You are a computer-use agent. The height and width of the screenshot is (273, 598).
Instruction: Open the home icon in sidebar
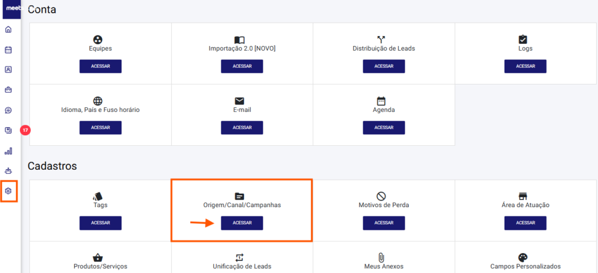pos(8,30)
